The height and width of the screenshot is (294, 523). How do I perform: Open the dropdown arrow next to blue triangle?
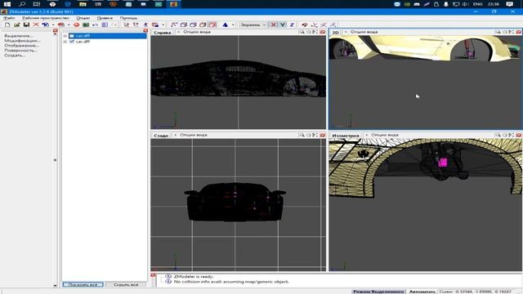233,24
